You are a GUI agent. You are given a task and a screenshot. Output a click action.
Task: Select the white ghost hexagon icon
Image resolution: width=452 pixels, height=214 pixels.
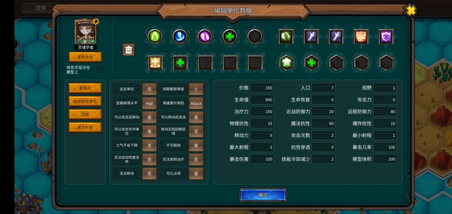(x=287, y=63)
